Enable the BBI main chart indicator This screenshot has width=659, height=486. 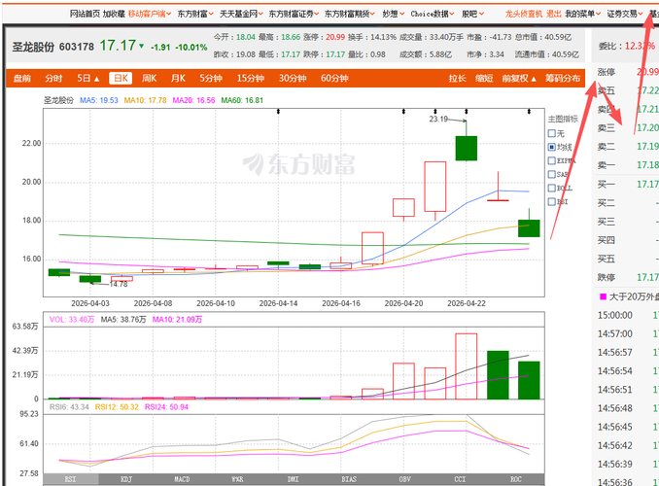(558, 202)
